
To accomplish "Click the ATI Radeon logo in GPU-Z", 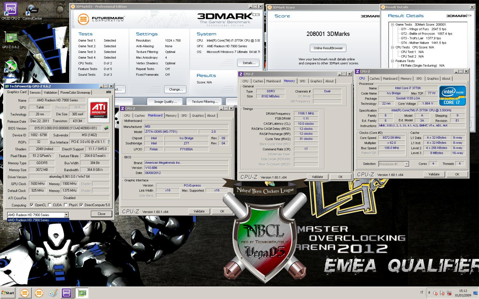I will (x=99, y=110).
